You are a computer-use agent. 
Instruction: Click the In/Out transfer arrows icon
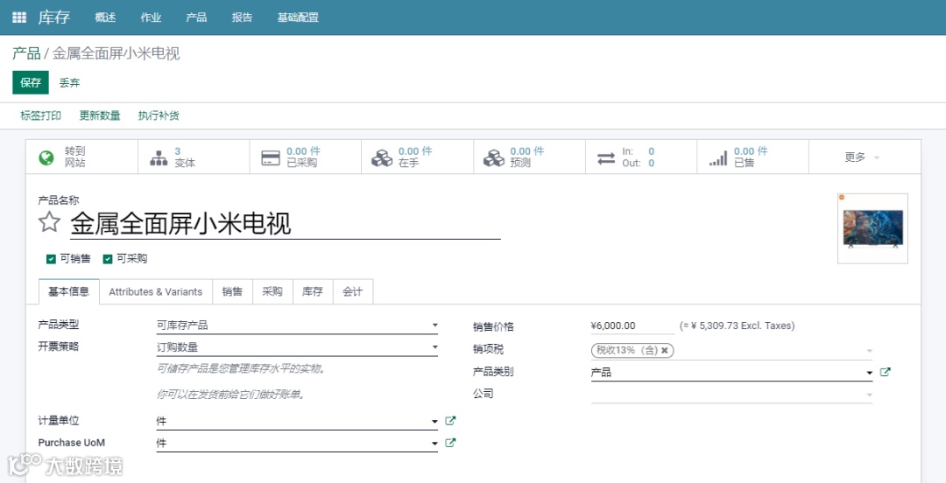click(606, 158)
